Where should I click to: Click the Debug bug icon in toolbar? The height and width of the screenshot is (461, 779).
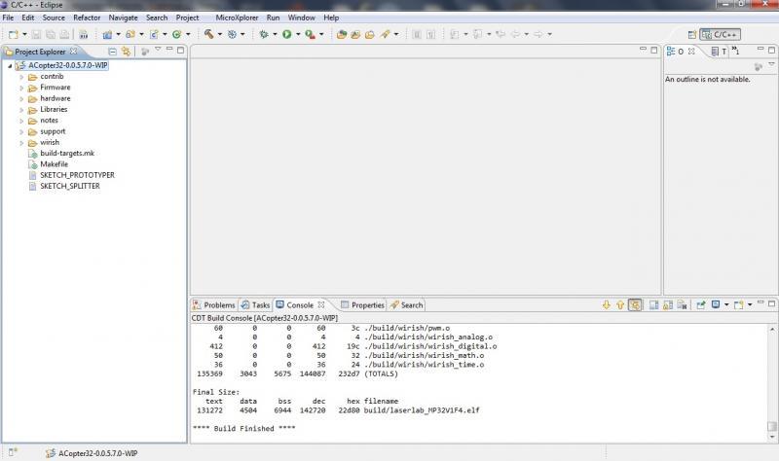[262, 34]
